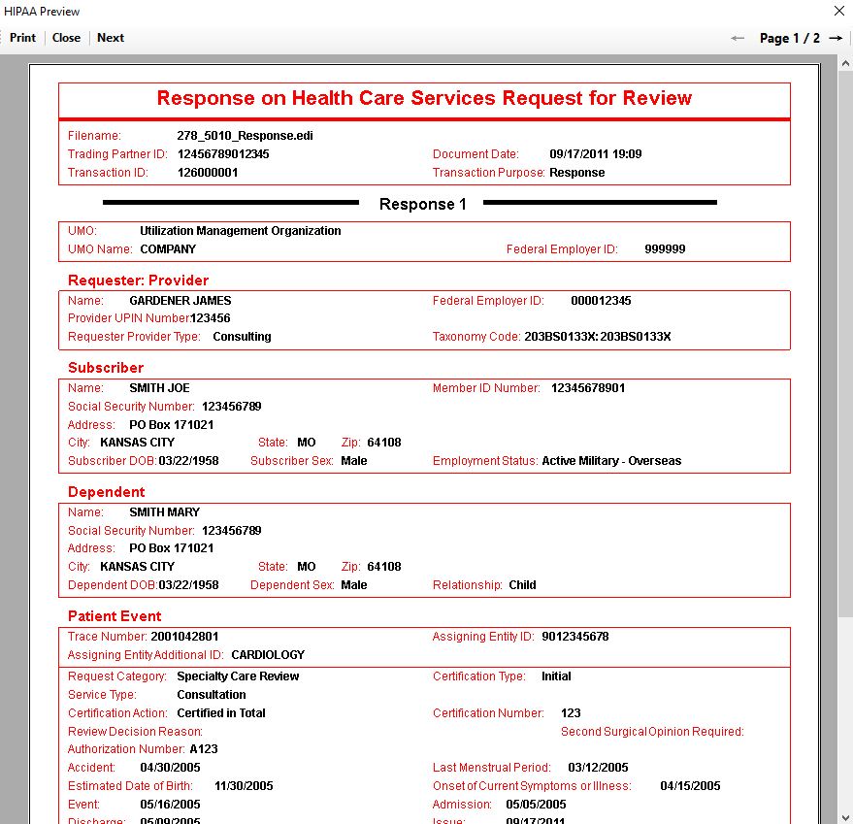This screenshot has width=853, height=824.
Task: Go to Next page via toolbar
Action: pyautogui.click(x=111, y=38)
